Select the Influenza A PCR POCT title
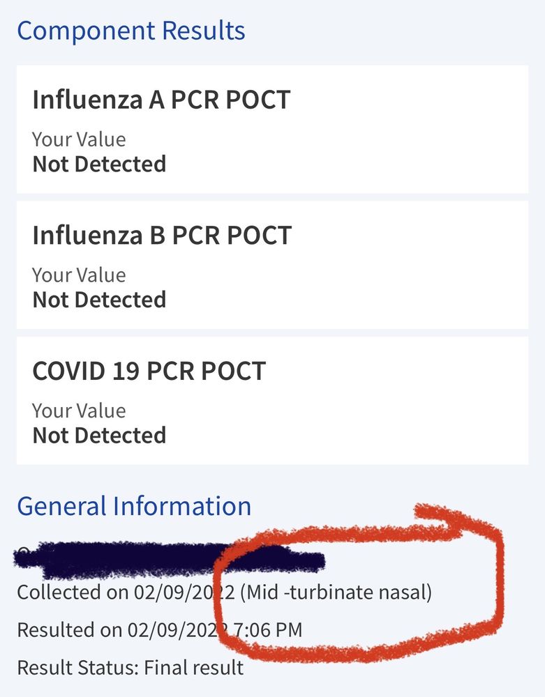 pos(161,100)
